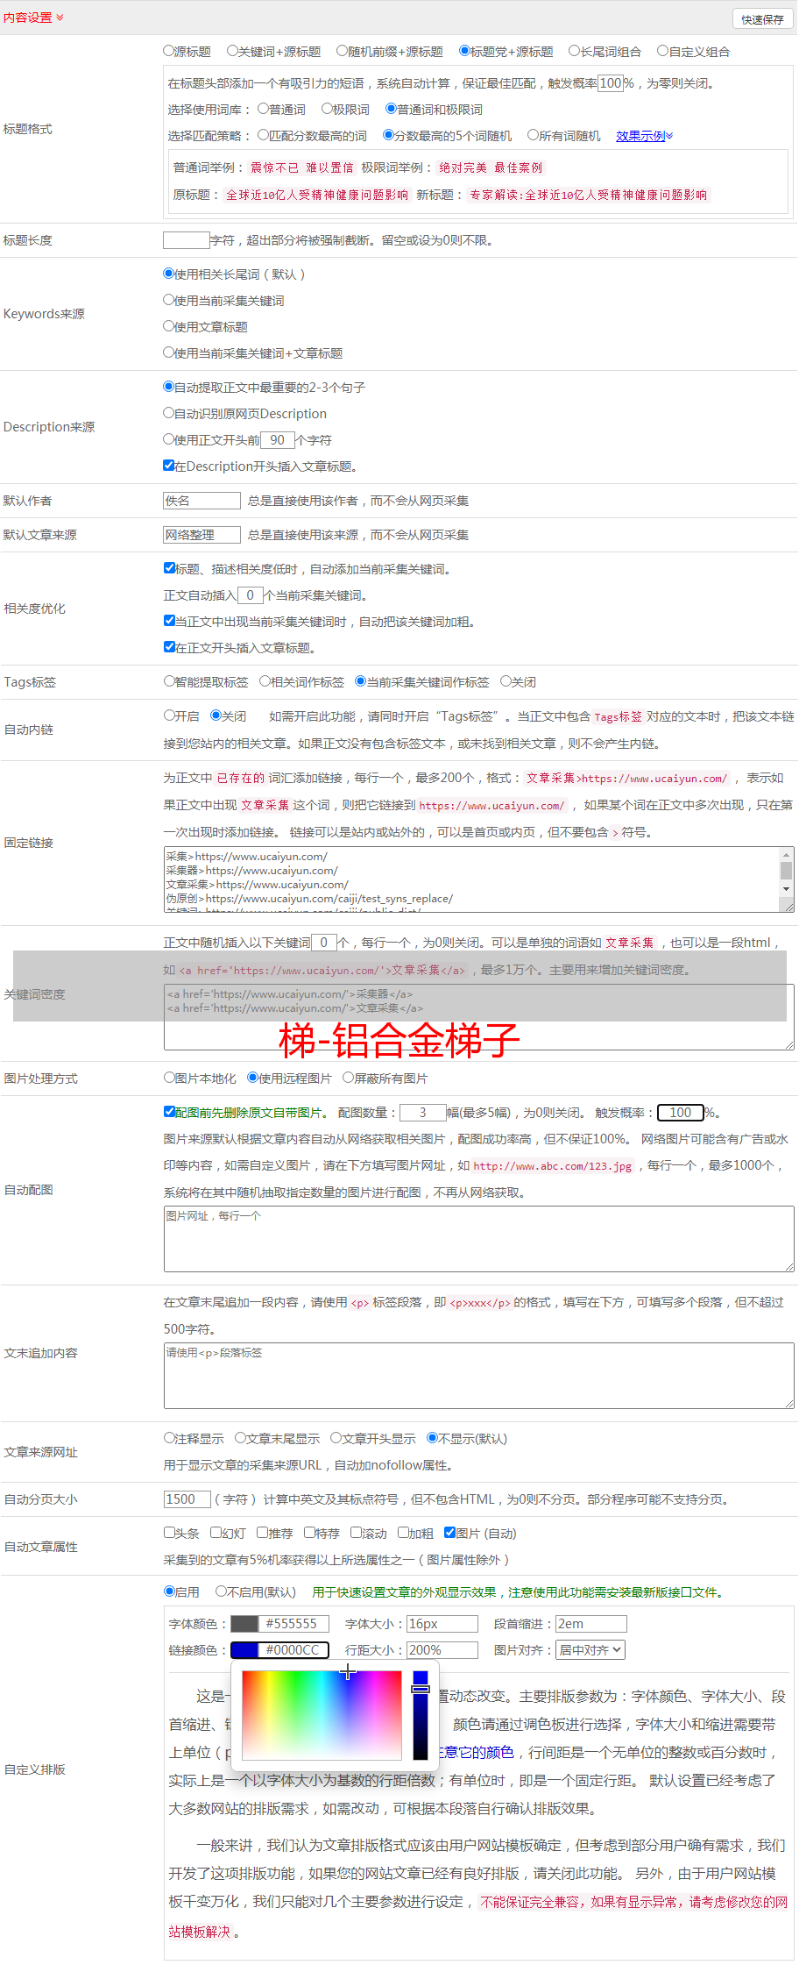Screen dimensions: 799x1972
Task: Select 使用当前采集关键词+文章标题 option
Action: click(x=169, y=352)
